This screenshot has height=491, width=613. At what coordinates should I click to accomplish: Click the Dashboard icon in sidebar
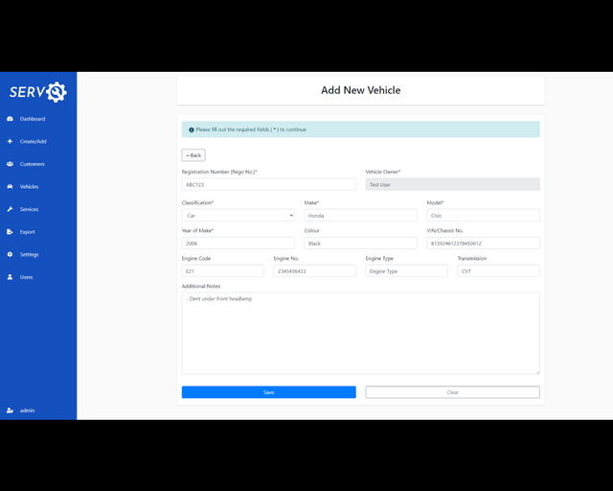pyautogui.click(x=10, y=119)
